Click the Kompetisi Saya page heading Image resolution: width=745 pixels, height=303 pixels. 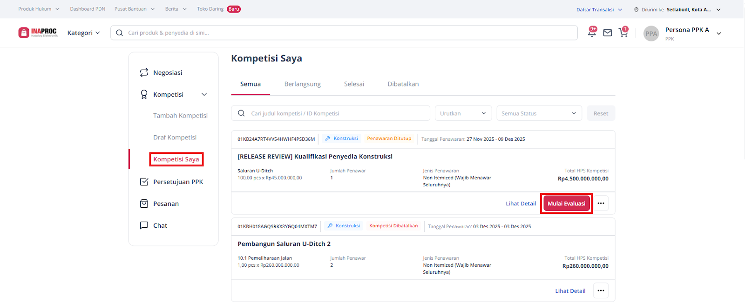point(266,59)
